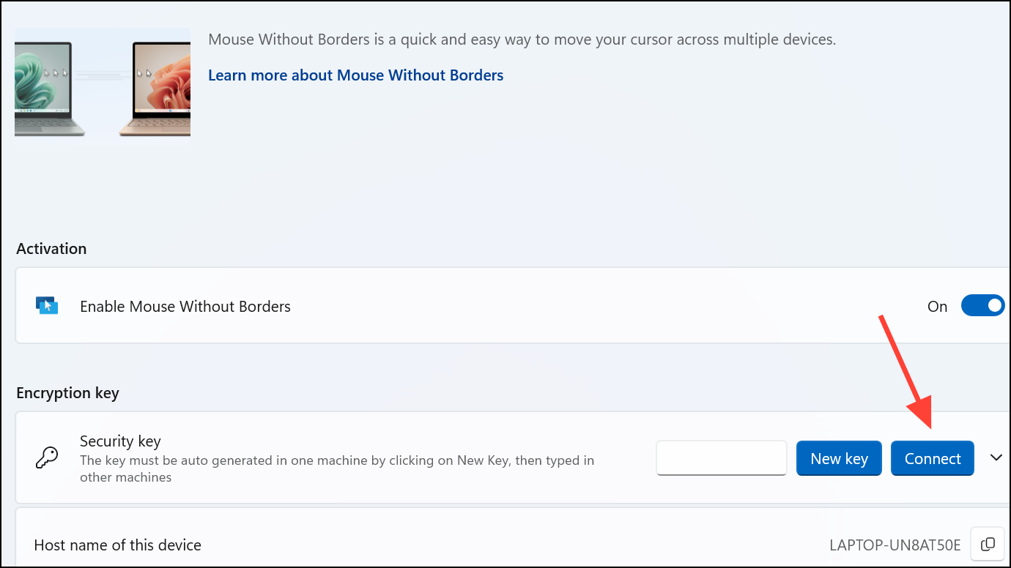Generate a New key
Image resolution: width=1011 pixels, height=568 pixels.
tap(839, 458)
